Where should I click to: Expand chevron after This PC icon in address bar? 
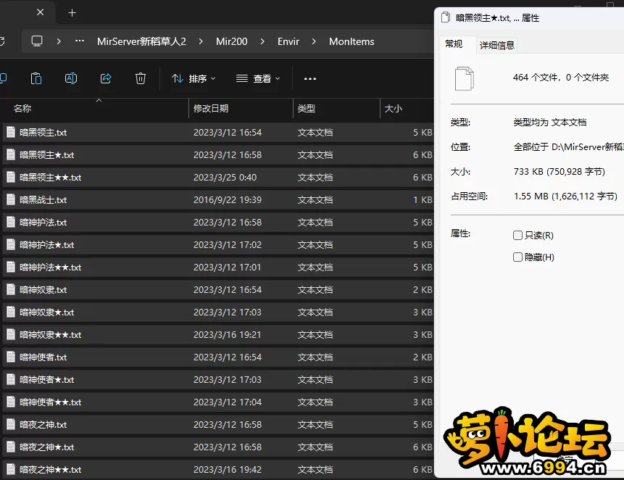pyautogui.click(x=59, y=41)
